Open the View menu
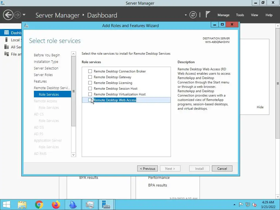The height and width of the screenshot is (210, 280). coord(255,15)
